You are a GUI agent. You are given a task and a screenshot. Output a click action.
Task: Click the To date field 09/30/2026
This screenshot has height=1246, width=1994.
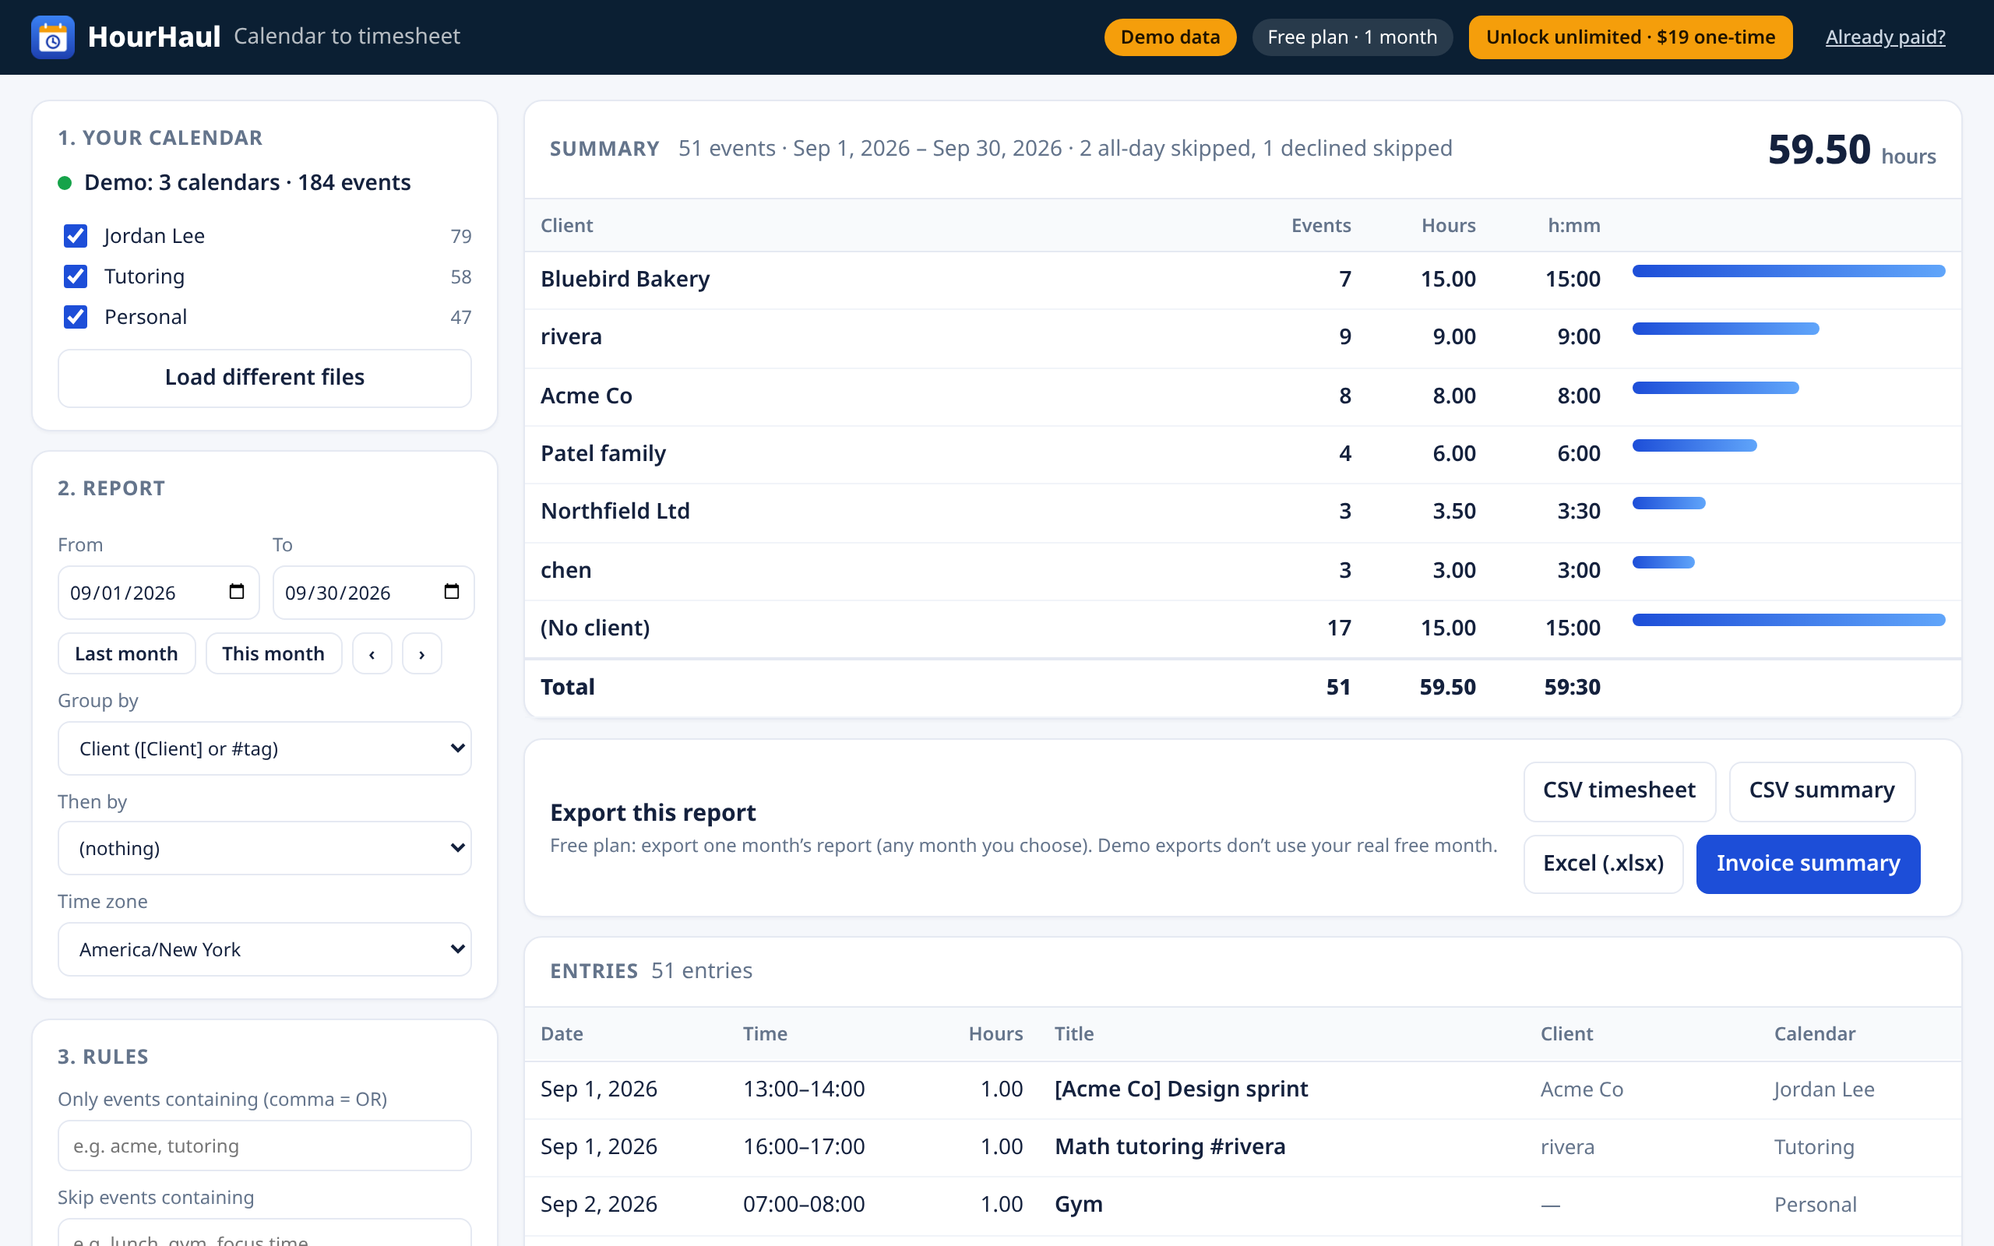[373, 592]
